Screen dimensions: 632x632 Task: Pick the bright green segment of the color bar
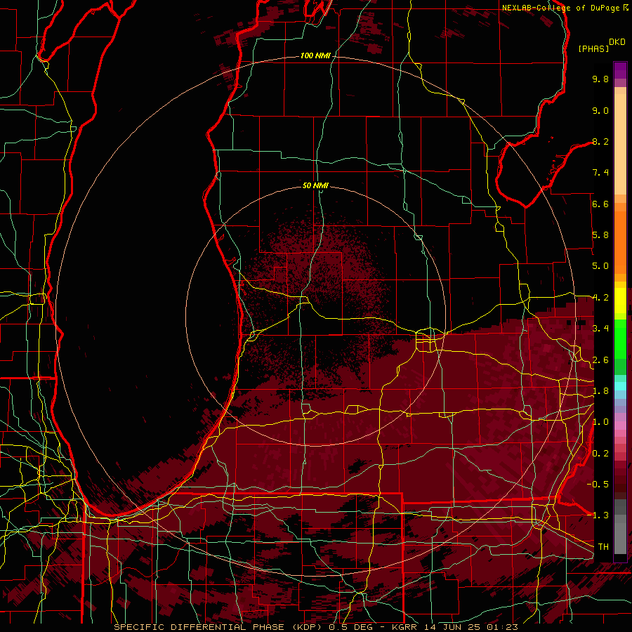(620, 341)
